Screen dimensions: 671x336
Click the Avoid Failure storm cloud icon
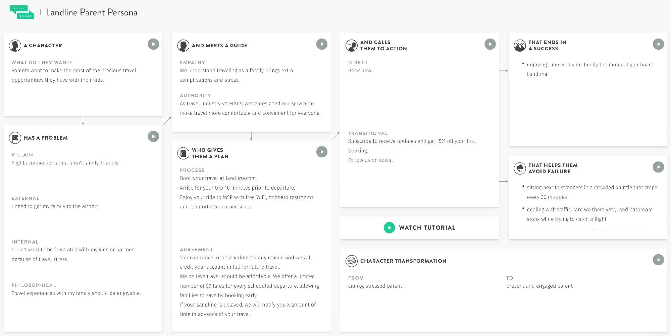click(520, 168)
